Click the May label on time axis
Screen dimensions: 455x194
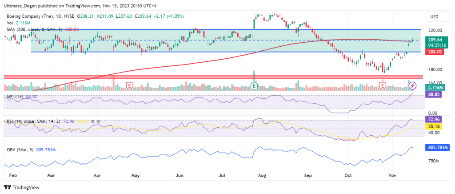click(x=136, y=176)
